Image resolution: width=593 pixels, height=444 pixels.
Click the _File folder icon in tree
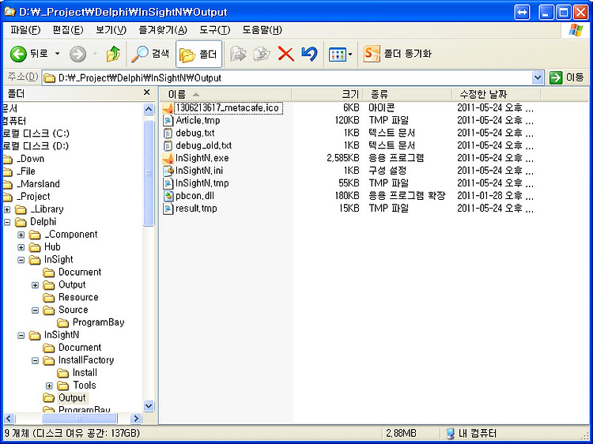tap(7, 171)
